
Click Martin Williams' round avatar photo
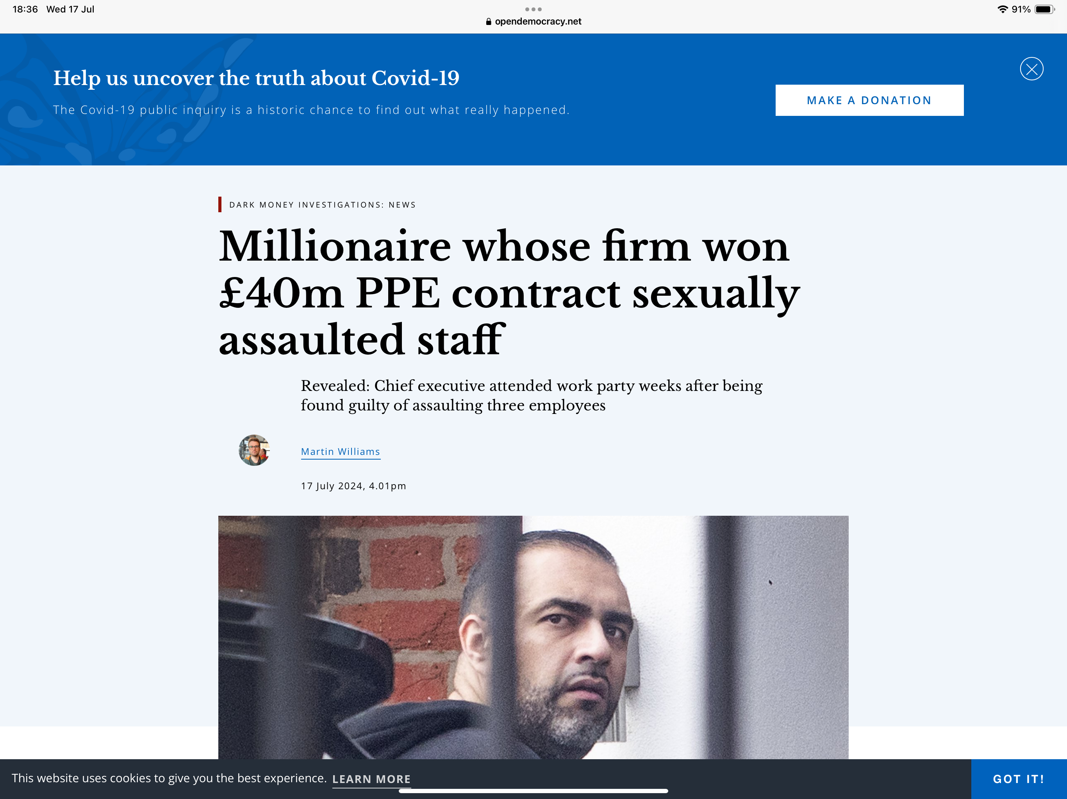(x=254, y=450)
